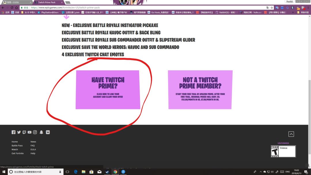Open the Windows Start menu
The width and height of the screenshot is (311, 175).
[x=4, y=172]
